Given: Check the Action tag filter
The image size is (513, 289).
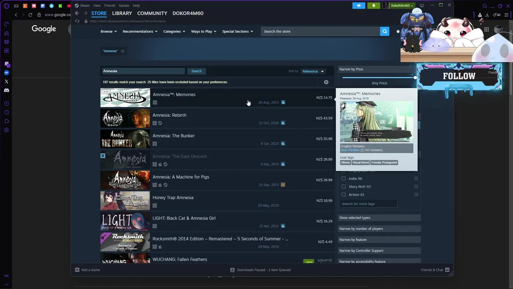Looking at the screenshot, I should 343,195.
